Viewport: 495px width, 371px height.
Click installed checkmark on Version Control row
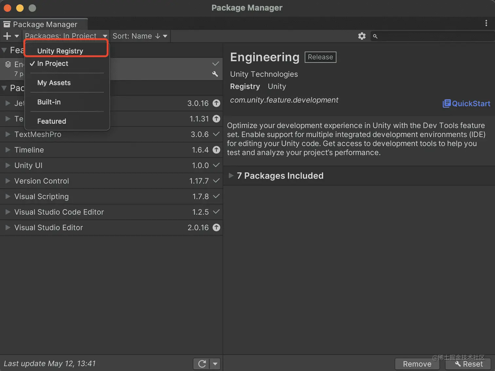[216, 181]
